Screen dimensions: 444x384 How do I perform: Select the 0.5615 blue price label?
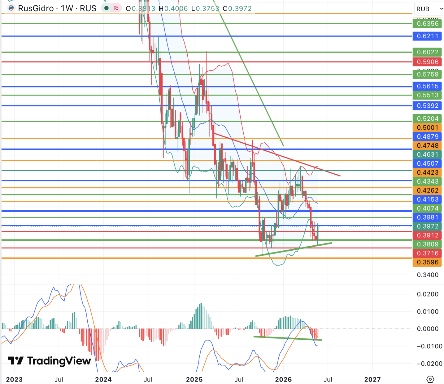tap(428, 86)
